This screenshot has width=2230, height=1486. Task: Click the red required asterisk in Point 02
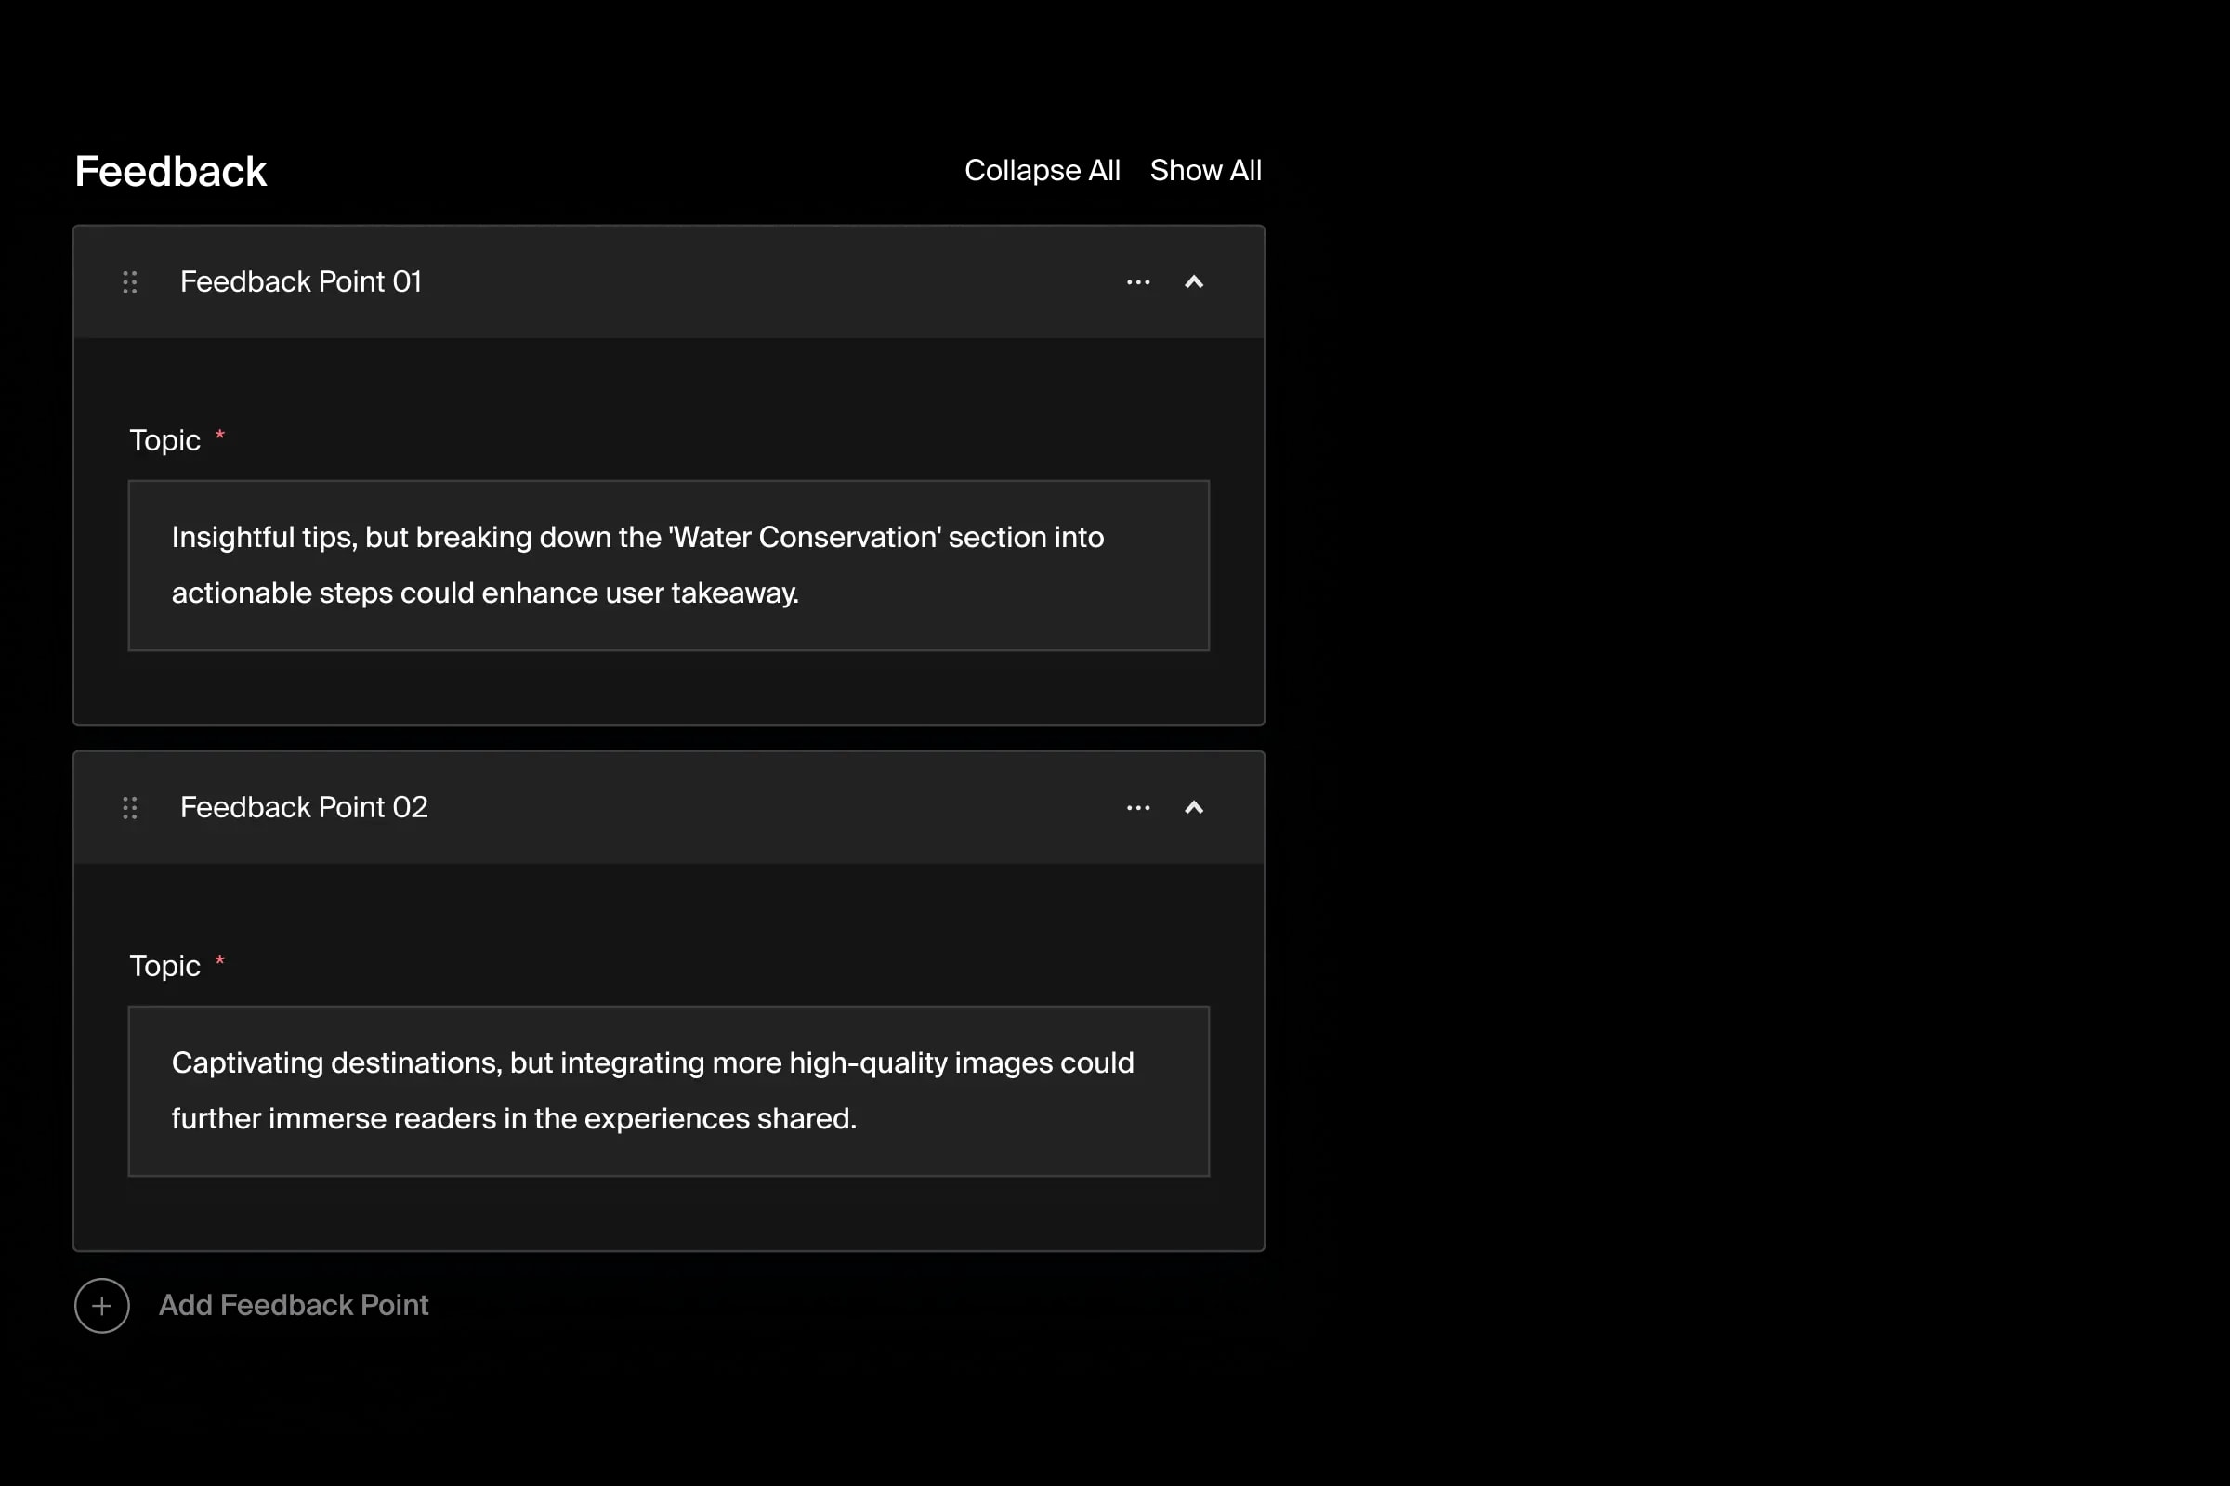[220, 961]
